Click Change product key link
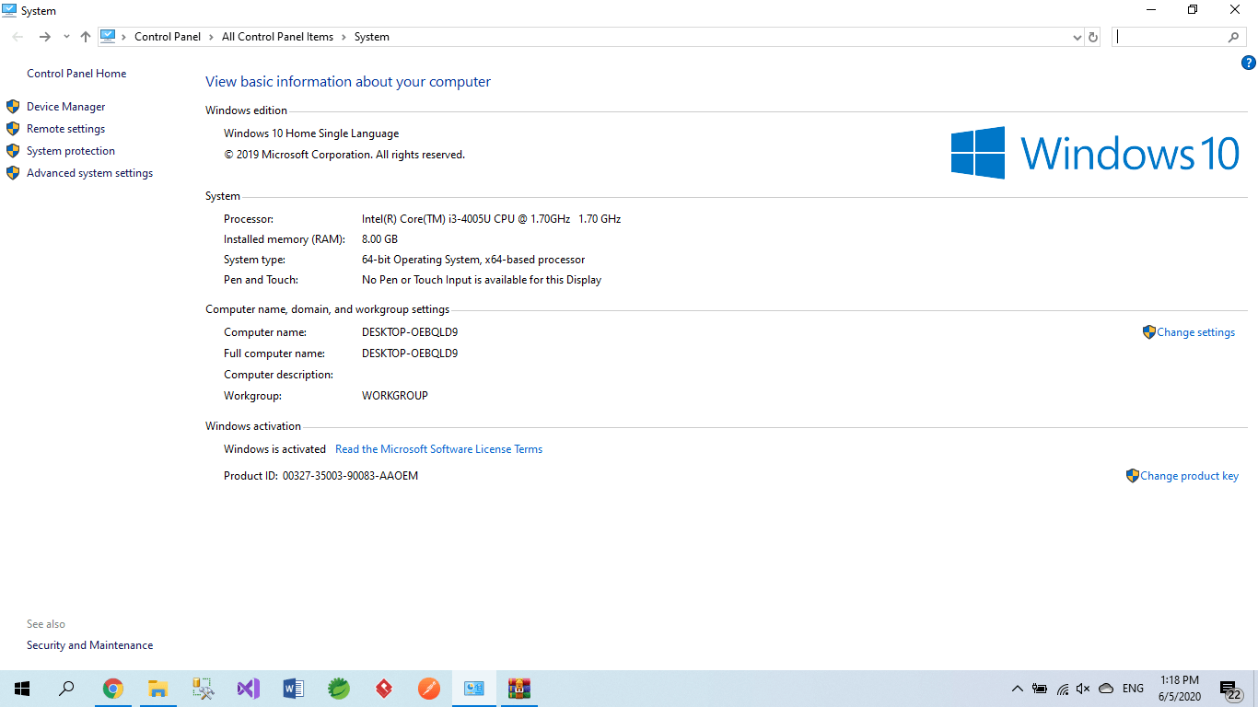 click(x=1190, y=476)
